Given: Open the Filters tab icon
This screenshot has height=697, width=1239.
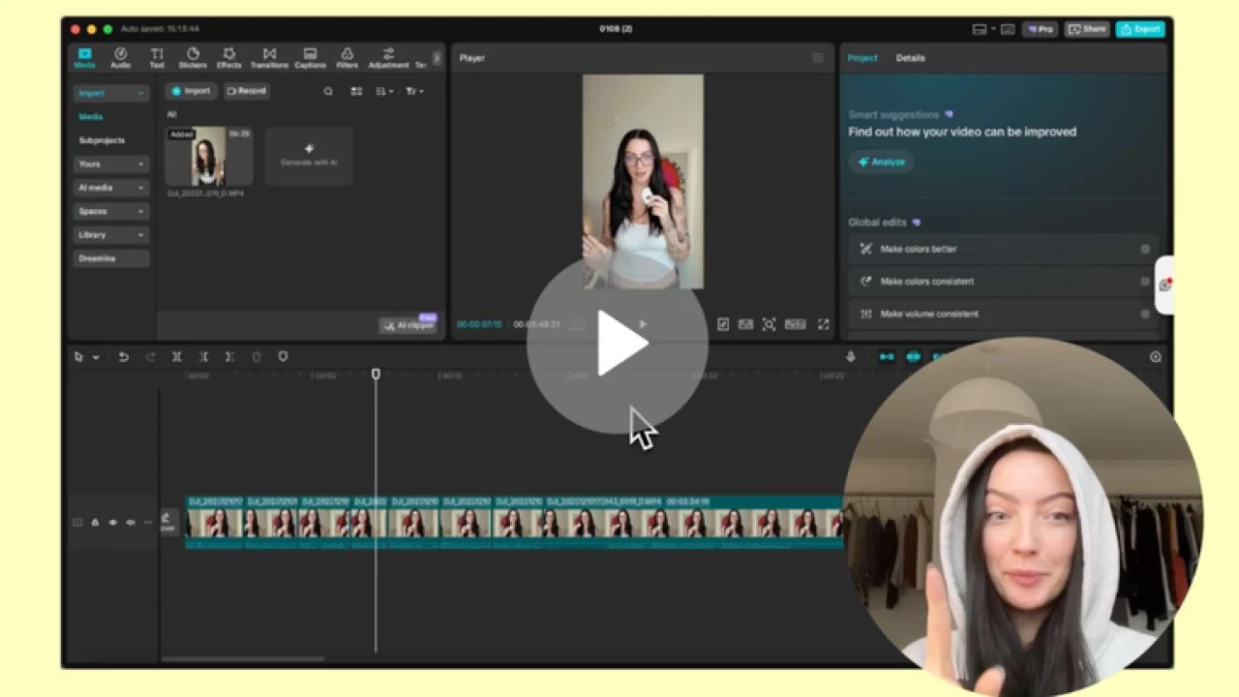Looking at the screenshot, I should pos(347,57).
